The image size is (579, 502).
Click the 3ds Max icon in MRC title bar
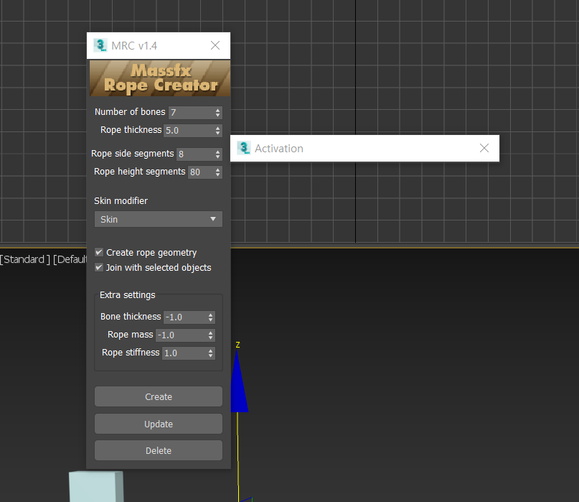(x=100, y=45)
